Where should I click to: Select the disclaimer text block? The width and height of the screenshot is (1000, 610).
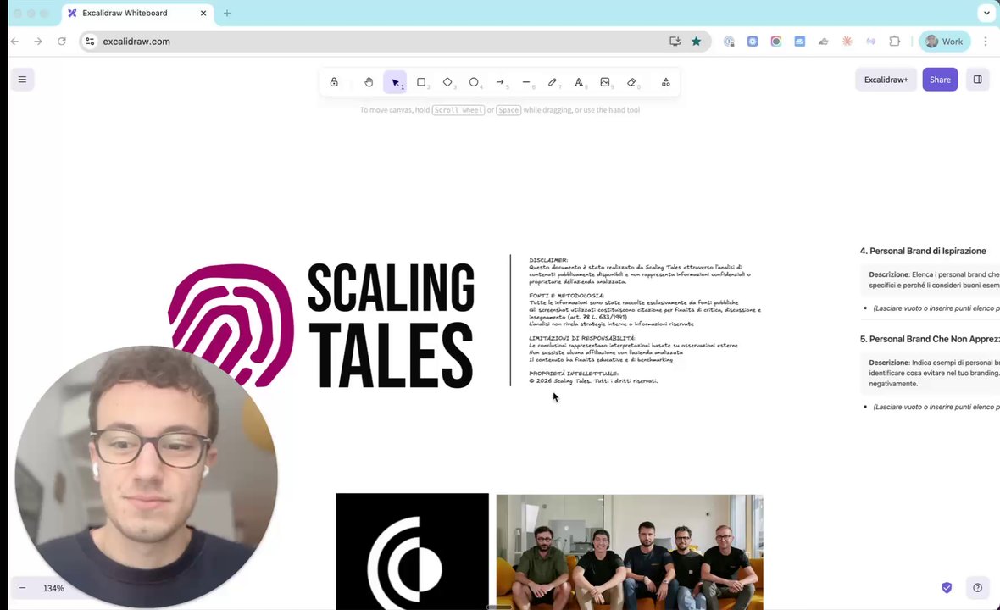[x=645, y=320]
